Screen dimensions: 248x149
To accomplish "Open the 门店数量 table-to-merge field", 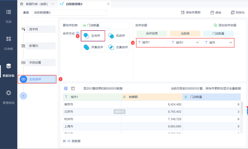I will pos(105,25).
